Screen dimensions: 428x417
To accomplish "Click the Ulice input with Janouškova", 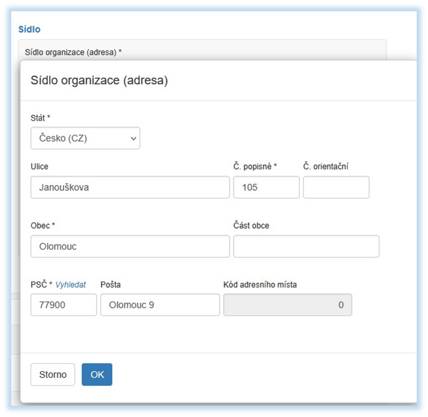I will tap(130, 188).
